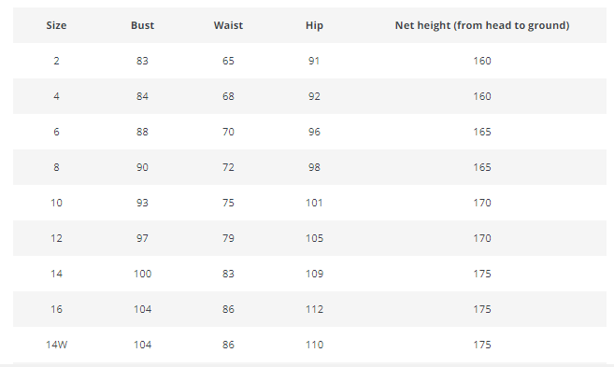
Task: Click waist value 79 in size 12 row
Action: point(228,238)
